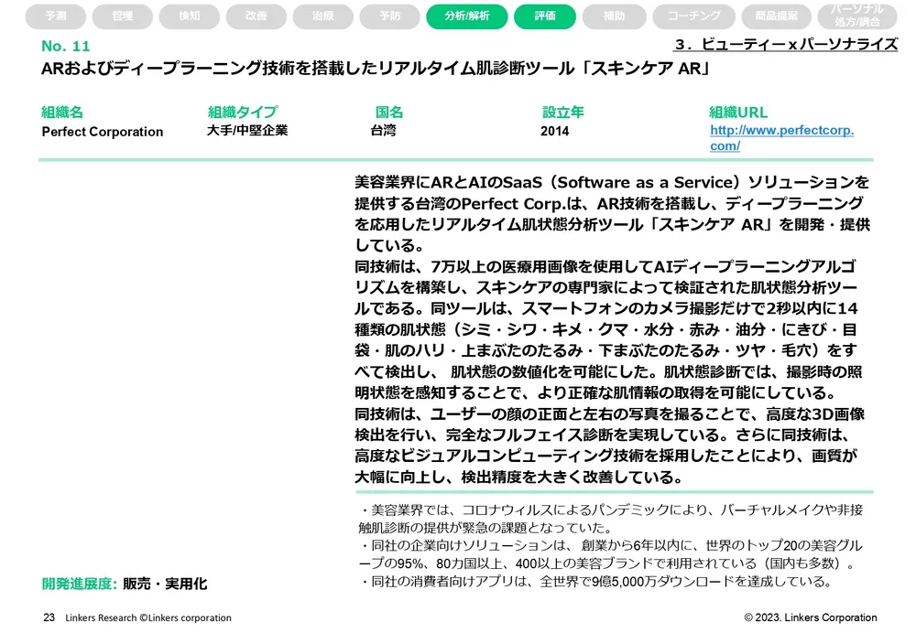Select the コーチング category pill
The image size is (916, 633).
click(x=692, y=16)
